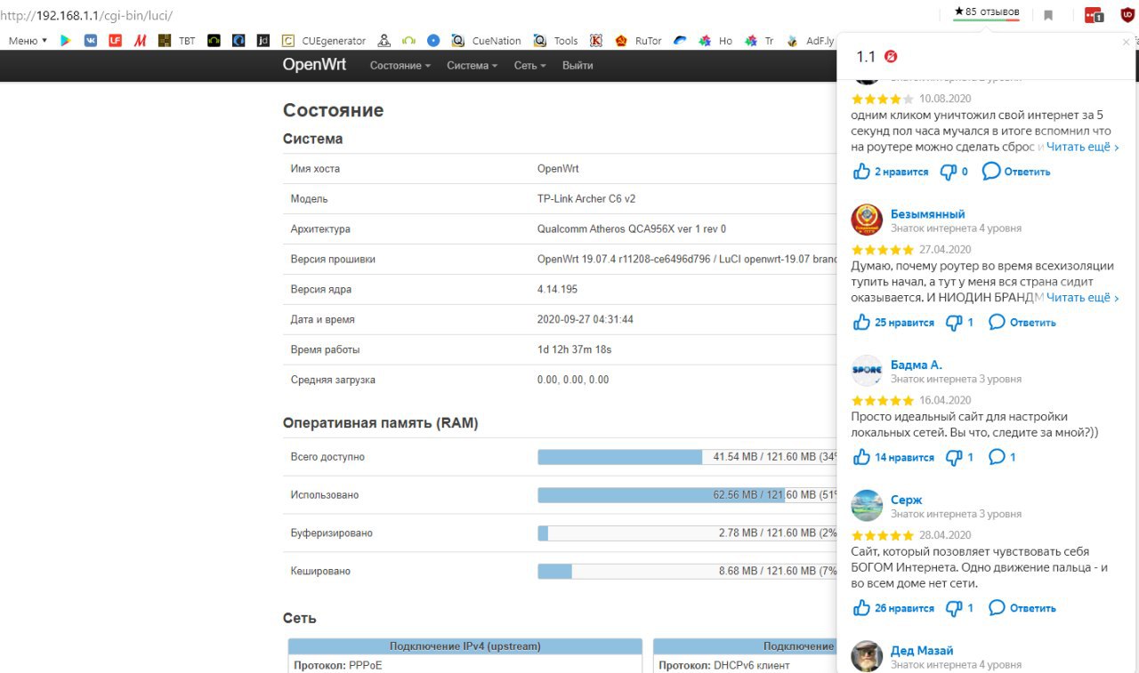
Task: Expand Безымянный's review with Читать ещё
Action: (1083, 297)
